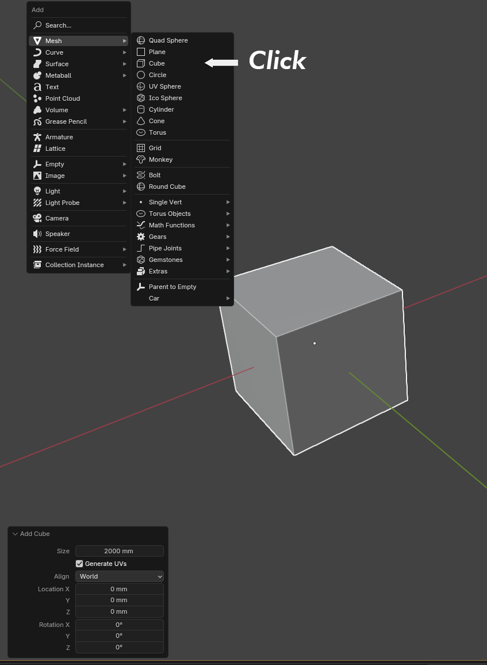Viewport: 487px width, 665px height.
Task: Click the Lattice menu entry
Action: [79, 149]
